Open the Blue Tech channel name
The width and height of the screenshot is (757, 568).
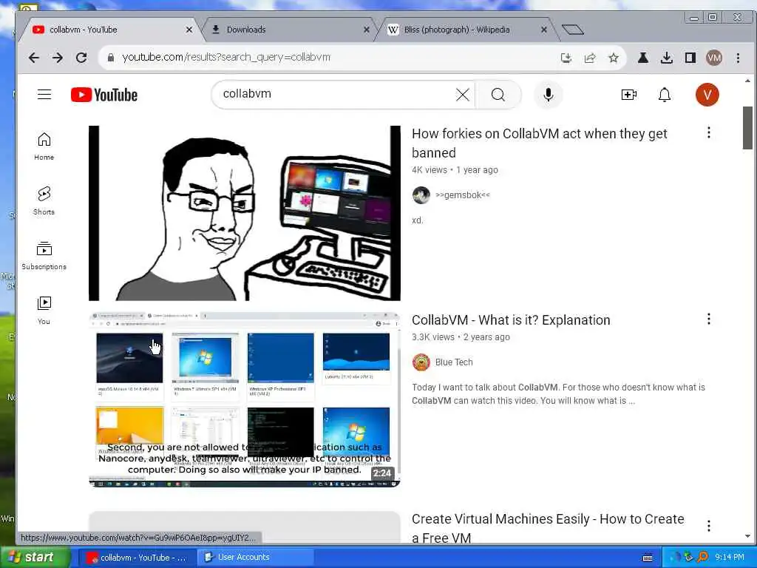454,362
